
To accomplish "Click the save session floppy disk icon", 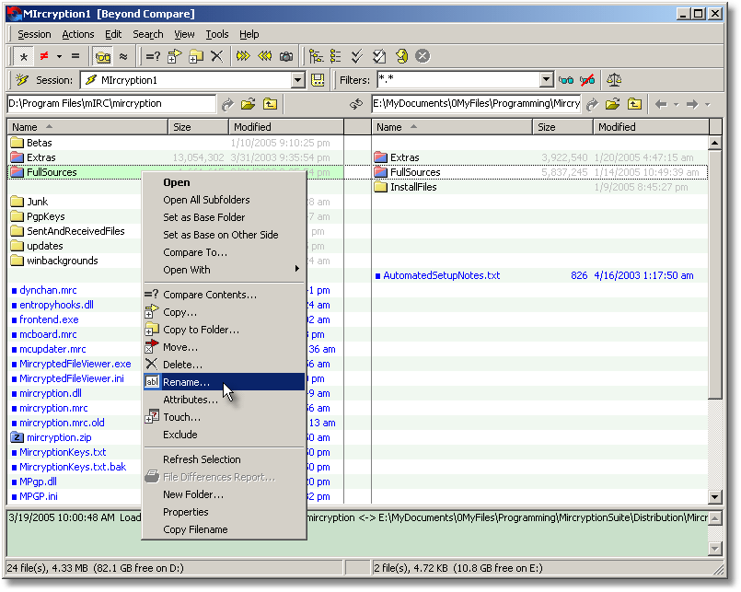I will (x=318, y=80).
